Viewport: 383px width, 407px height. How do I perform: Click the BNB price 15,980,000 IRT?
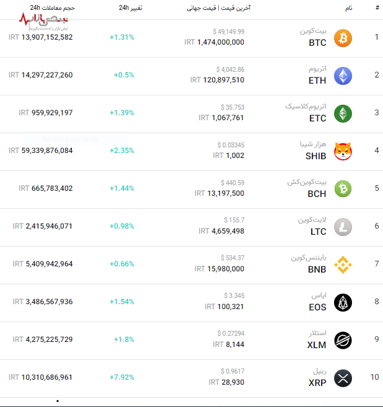(219, 269)
